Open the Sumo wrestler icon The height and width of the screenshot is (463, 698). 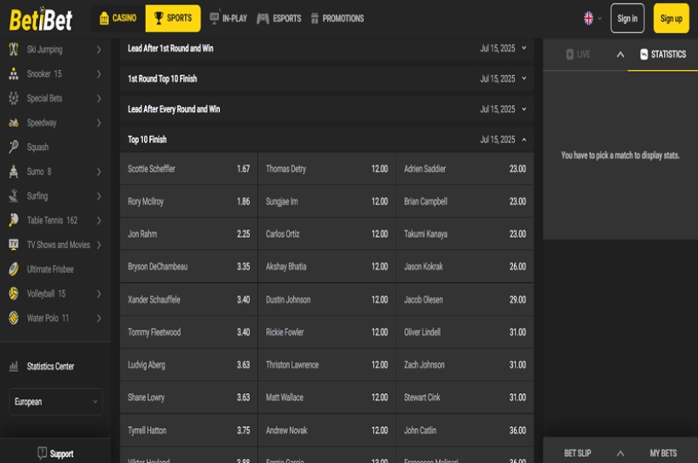coord(14,171)
